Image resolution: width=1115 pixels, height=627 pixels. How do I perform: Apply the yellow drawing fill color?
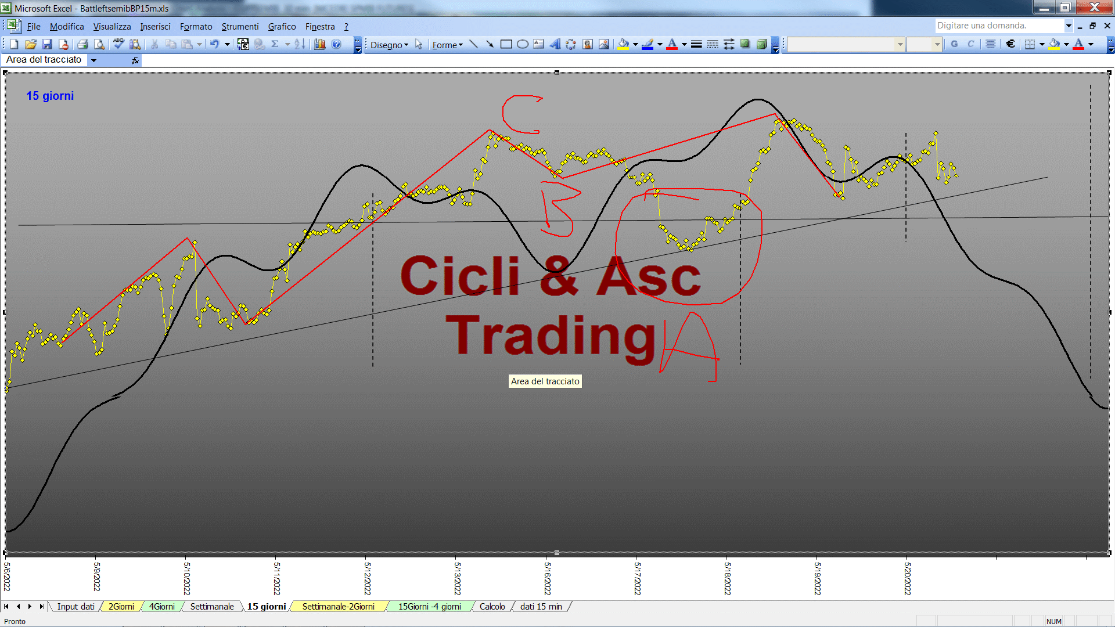pos(624,44)
